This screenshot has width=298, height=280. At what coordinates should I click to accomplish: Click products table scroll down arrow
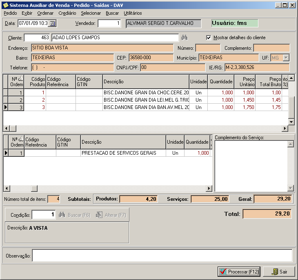pos(291,122)
